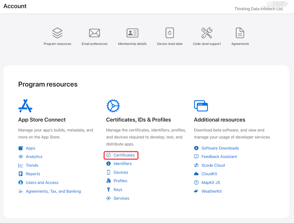Click the Email preferences envelope icon
This screenshot has height=223, width=294.
(x=94, y=33)
